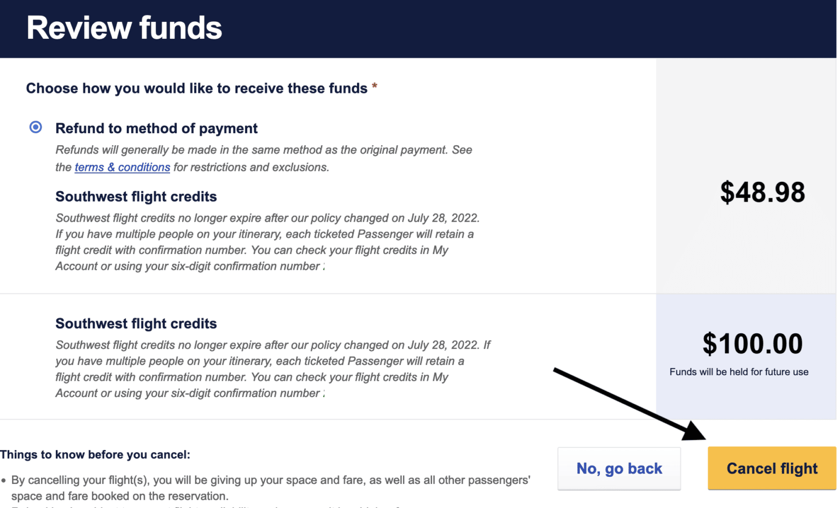Click the Review funds page title
This screenshot has width=840, height=508.
click(x=124, y=27)
